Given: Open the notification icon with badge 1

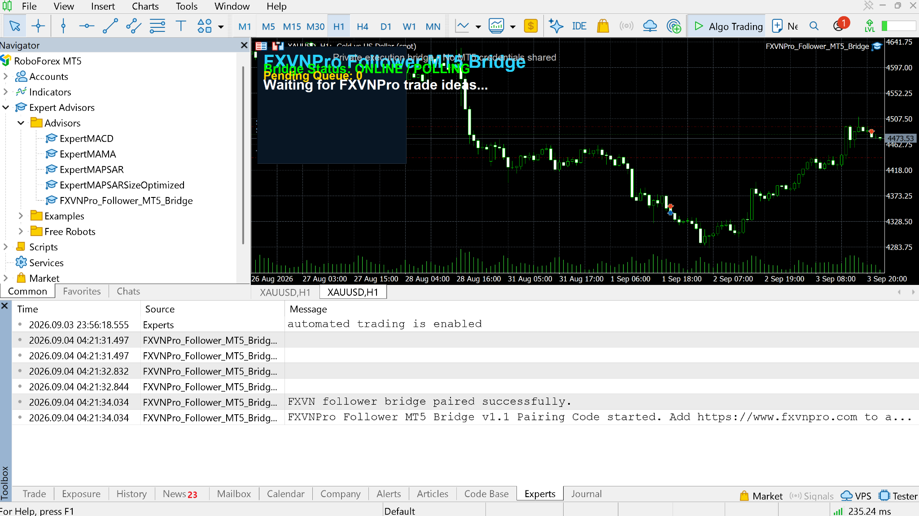Looking at the screenshot, I should [x=840, y=25].
